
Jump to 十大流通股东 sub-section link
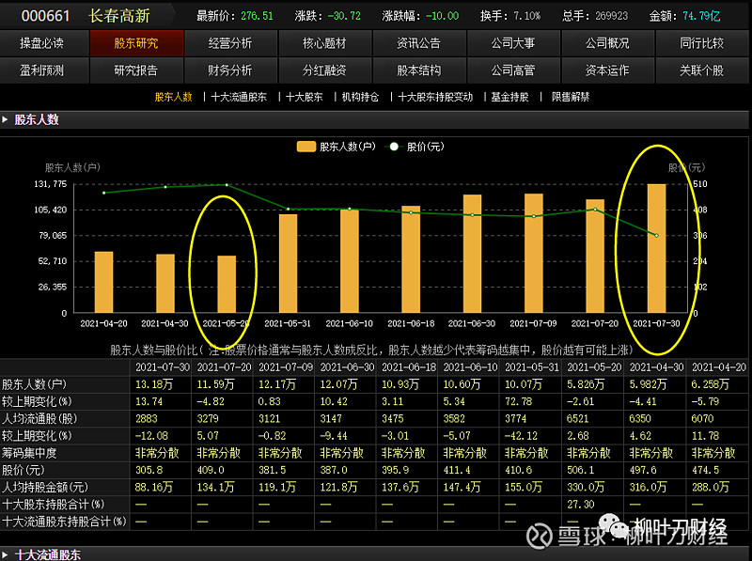point(239,98)
